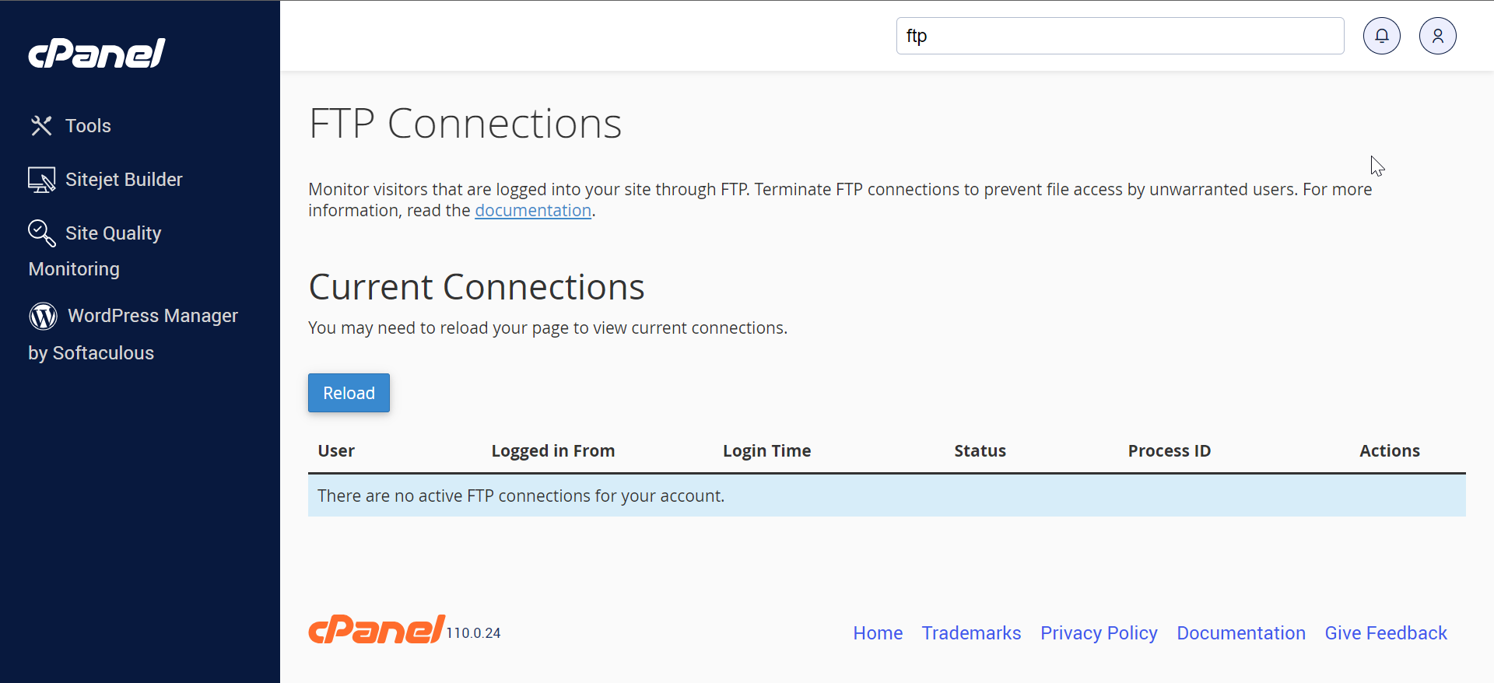Click the "You may need to reload" text
This screenshot has height=683, width=1494.
pos(548,327)
